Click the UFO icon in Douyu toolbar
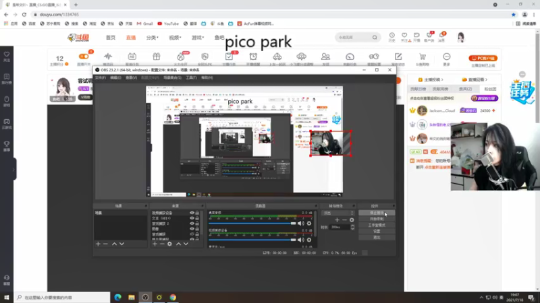This screenshot has width=540, height=303. (x=301, y=57)
